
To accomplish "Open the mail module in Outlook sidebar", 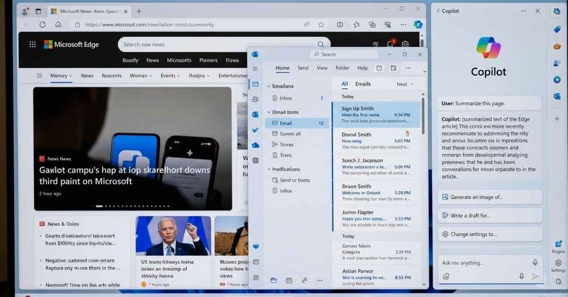I will [255, 84].
